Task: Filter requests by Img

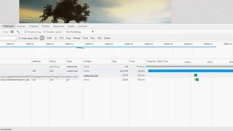Action: tap(68, 38)
